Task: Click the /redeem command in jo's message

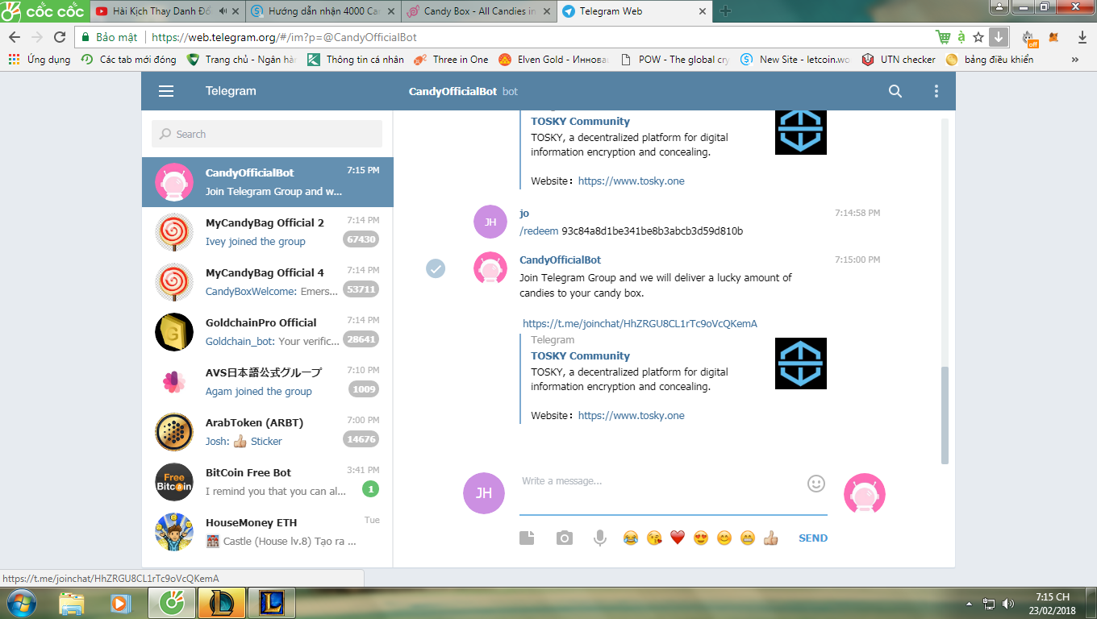Action: (539, 231)
